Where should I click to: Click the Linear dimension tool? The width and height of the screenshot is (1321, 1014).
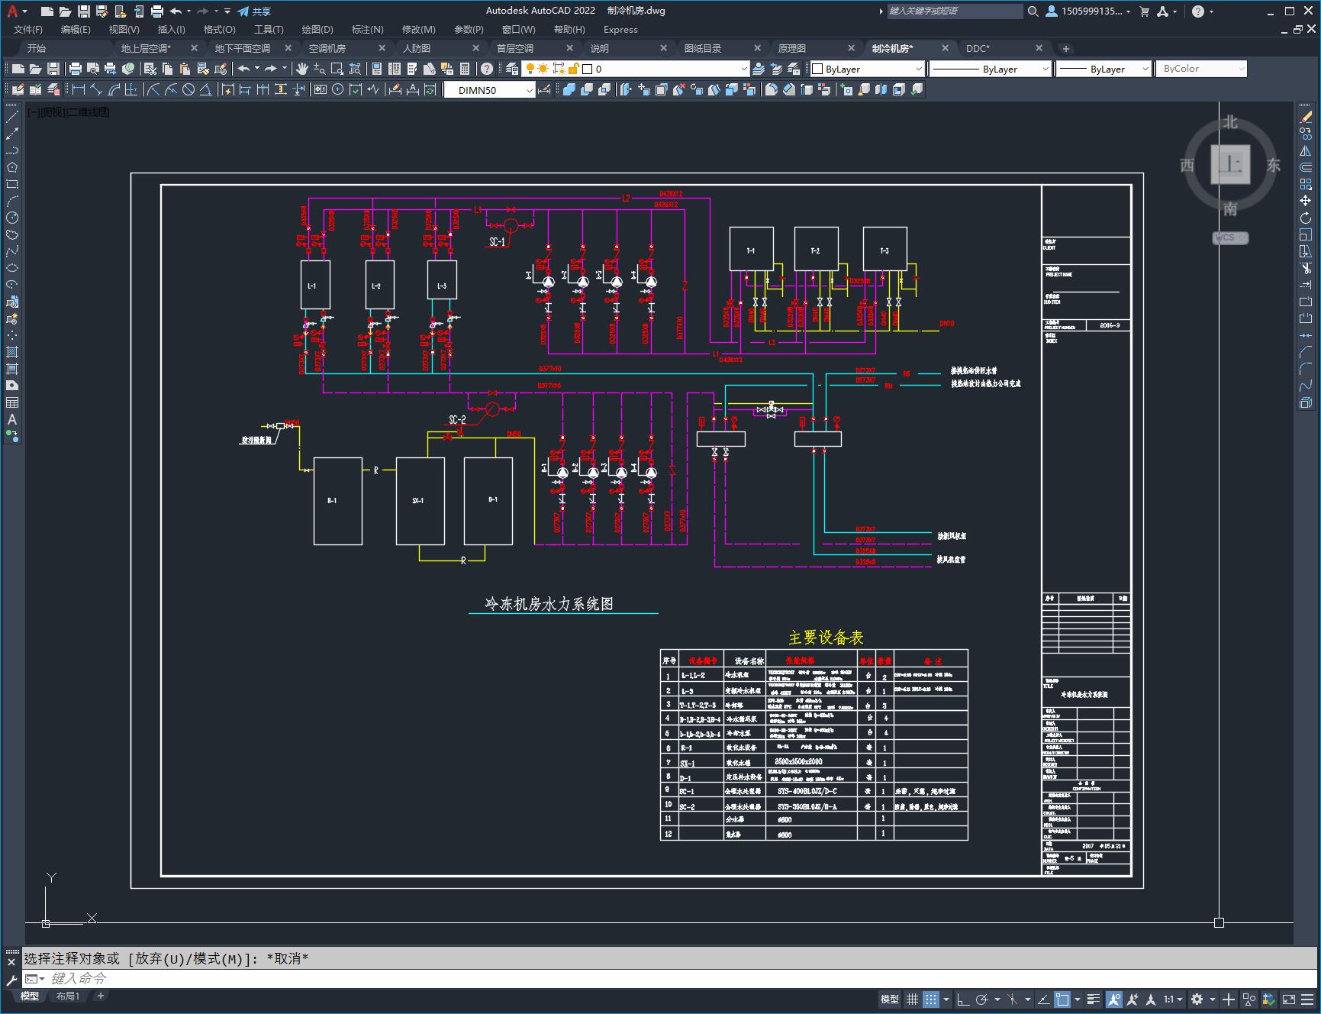coord(79,89)
